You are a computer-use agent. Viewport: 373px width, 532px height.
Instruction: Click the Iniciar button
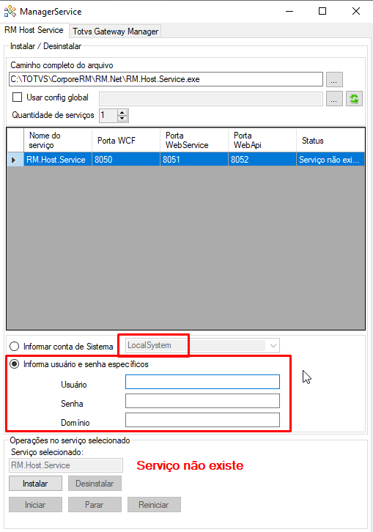tap(35, 504)
